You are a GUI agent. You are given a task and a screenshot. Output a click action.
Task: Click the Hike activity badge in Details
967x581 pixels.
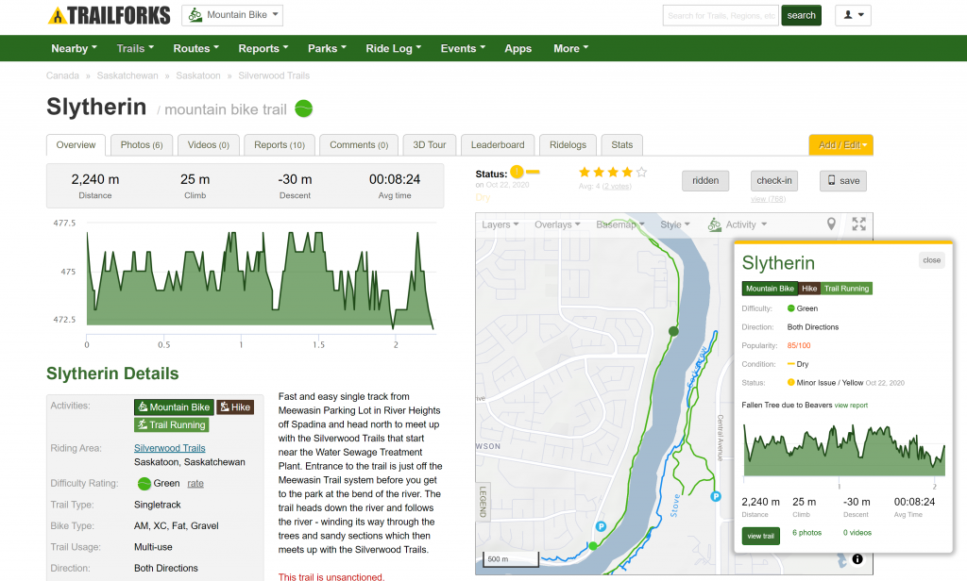[x=235, y=407]
